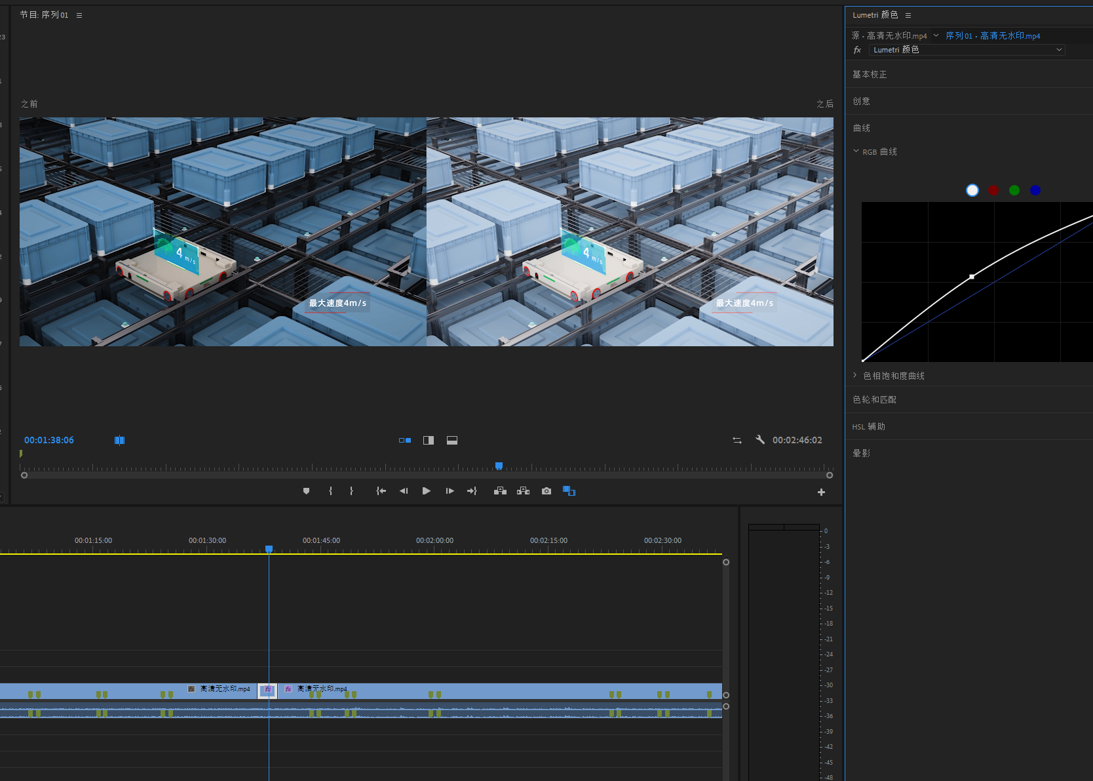This screenshot has width=1093, height=781.
Task: Click the Lift button
Action: coord(500,491)
